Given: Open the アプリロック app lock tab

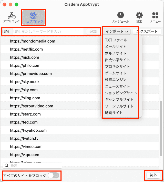Looking at the screenshot, I should point(11,17).
